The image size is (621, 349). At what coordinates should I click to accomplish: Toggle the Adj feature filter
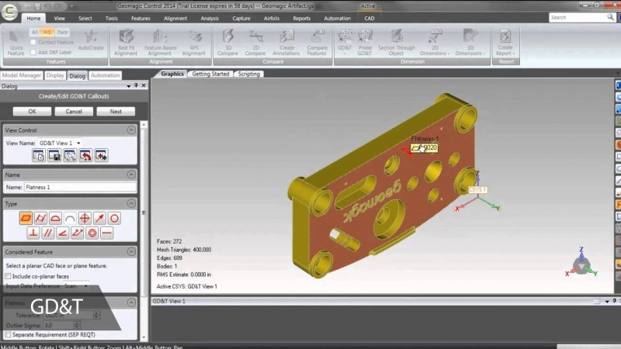click(x=47, y=32)
